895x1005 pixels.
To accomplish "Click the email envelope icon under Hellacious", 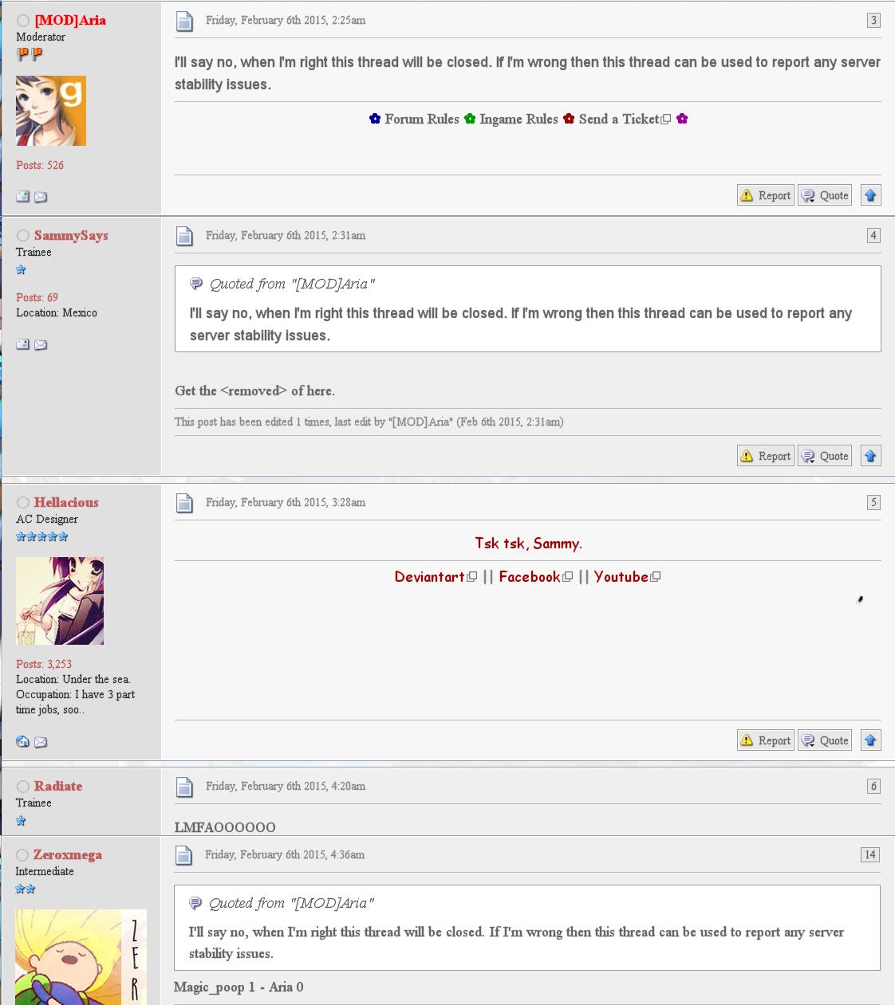I will (x=41, y=742).
